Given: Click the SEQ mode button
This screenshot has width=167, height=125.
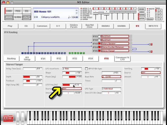Looking at the screenshot, I should (x=27, y=11).
